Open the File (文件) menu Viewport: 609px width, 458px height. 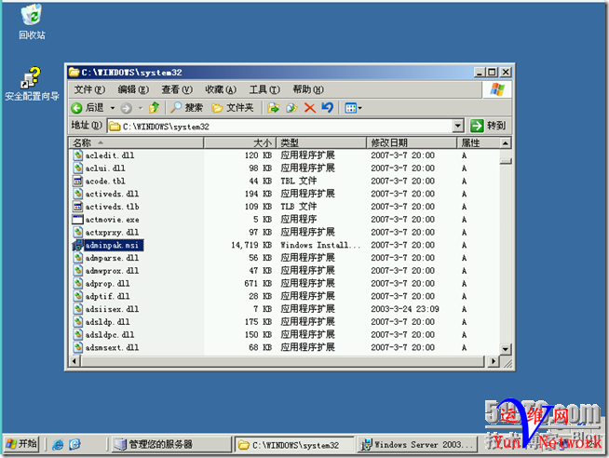tap(89, 89)
